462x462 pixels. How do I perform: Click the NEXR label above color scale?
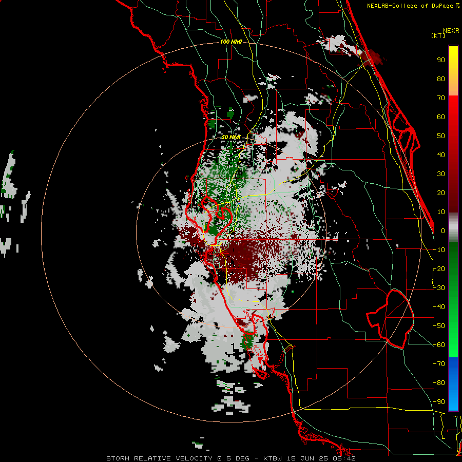(x=451, y=31)
